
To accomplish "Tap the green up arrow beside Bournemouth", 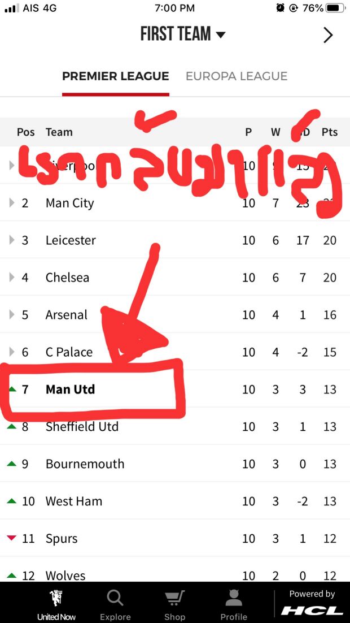I will [11, 464].
